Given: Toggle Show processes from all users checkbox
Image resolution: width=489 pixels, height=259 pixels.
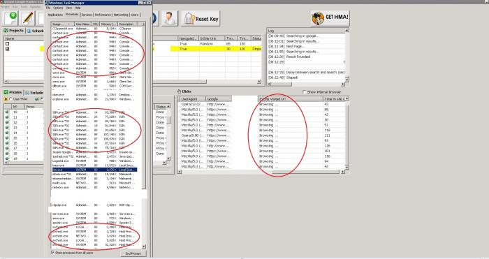Looking at the screenshot, I should point(52,253).
